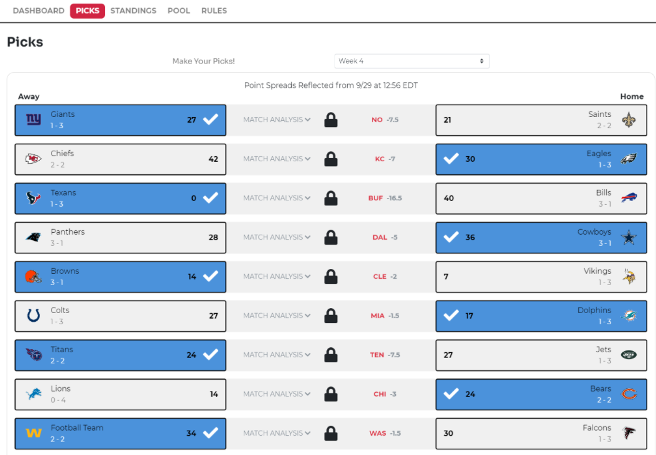Image resolution: width=656 pixels, height=455 pixels.
Task: Click the Falcons team logo
Action: coord(629,433)
